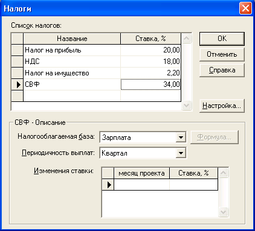Expand the Периодичность выплат dropdown arrow
Screen dimensions: 255x231
(181, 153)
